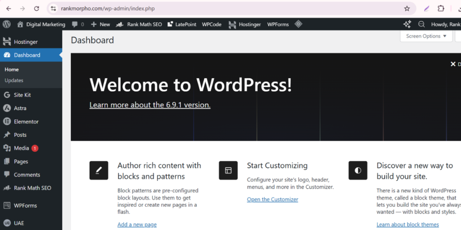Click the Add a new page link

pyautogui.click(x=137, y=225)
